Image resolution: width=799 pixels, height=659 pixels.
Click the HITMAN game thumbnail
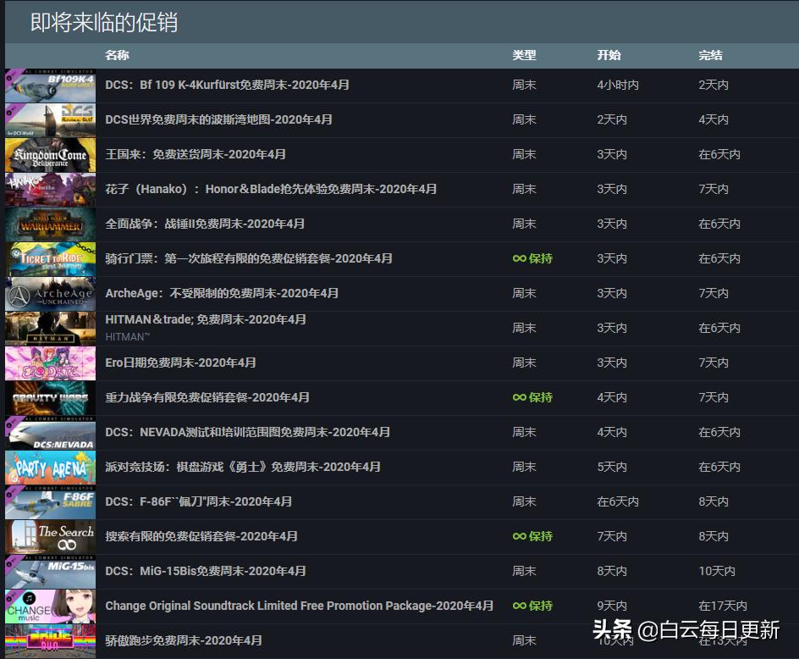(49, 328)
